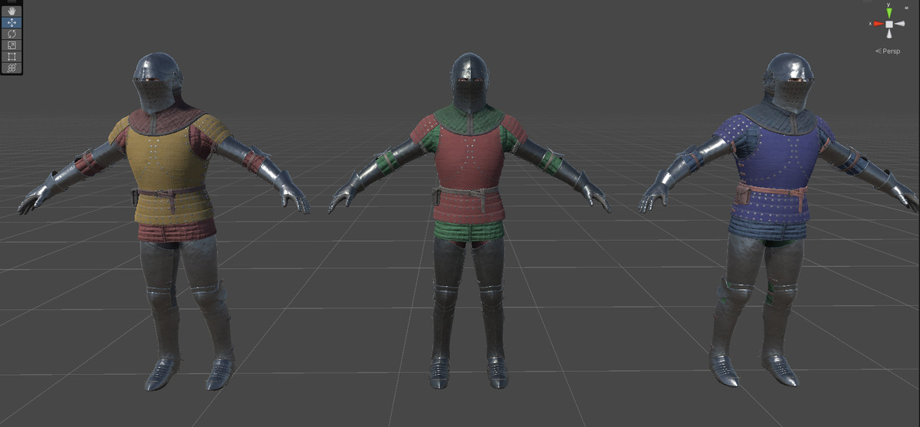Select the knight with red tunic
Viewport: 920px width, 427px height.
(468, 222)
